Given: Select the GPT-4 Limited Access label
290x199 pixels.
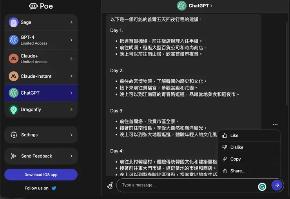Looking at the screenshot, I should coord(34,43).
